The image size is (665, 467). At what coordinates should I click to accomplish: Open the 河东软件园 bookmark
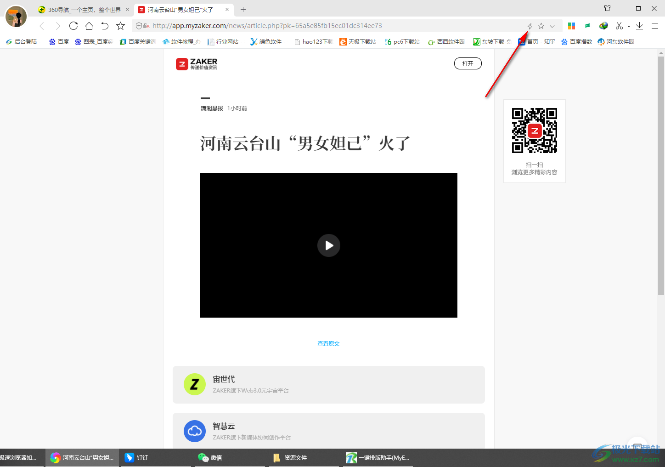[616, 42]
